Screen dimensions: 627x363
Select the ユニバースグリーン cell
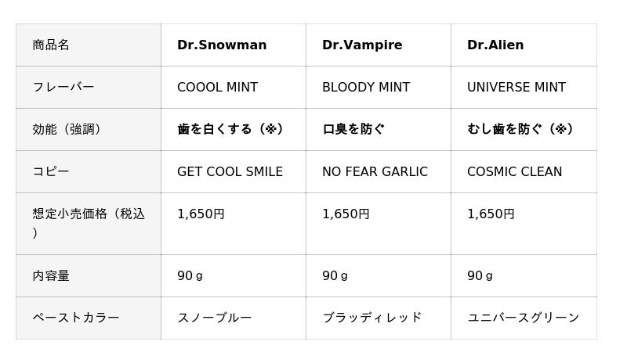pyautogui.click(x=523, y=318)
